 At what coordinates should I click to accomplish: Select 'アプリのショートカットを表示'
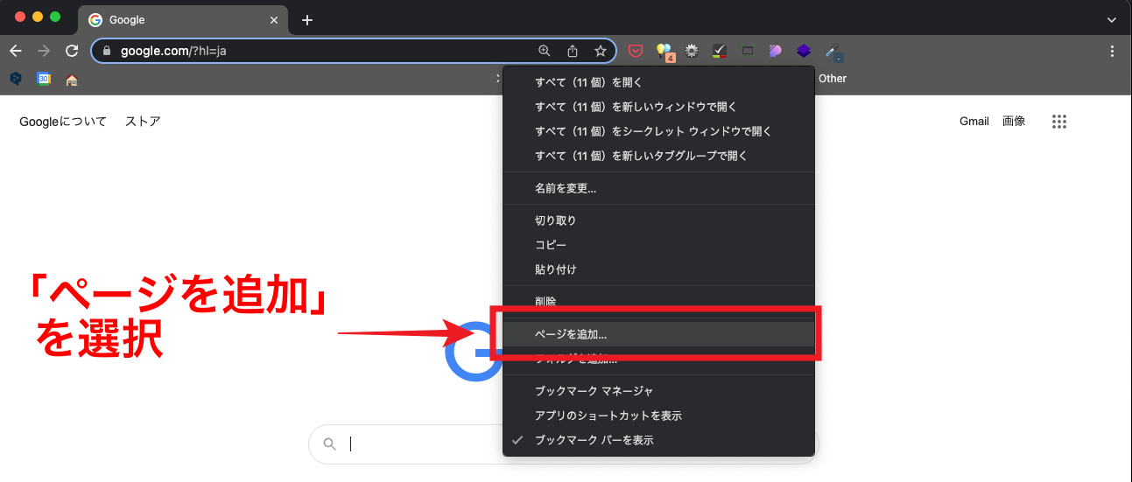(659, 416)
